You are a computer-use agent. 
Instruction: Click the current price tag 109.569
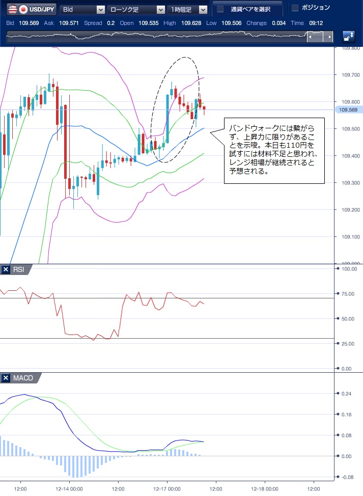tap(348, 109)
